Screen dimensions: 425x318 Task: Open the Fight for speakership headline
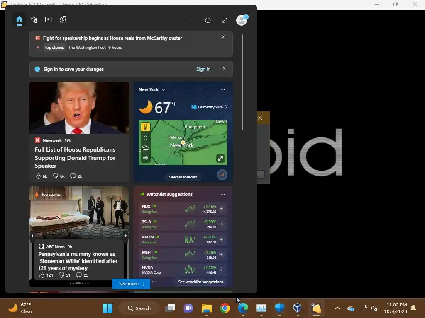(x=112, y=38)
